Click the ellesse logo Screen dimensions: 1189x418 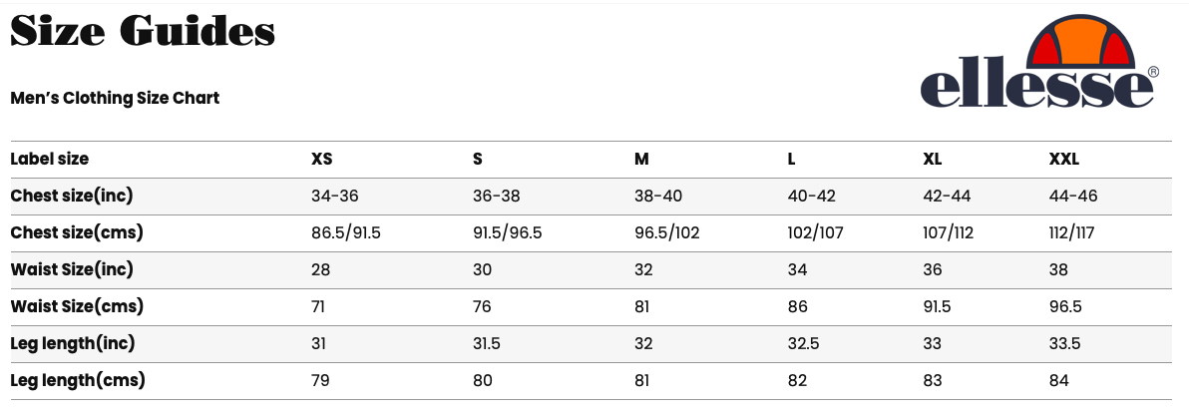coord(1039,62)
